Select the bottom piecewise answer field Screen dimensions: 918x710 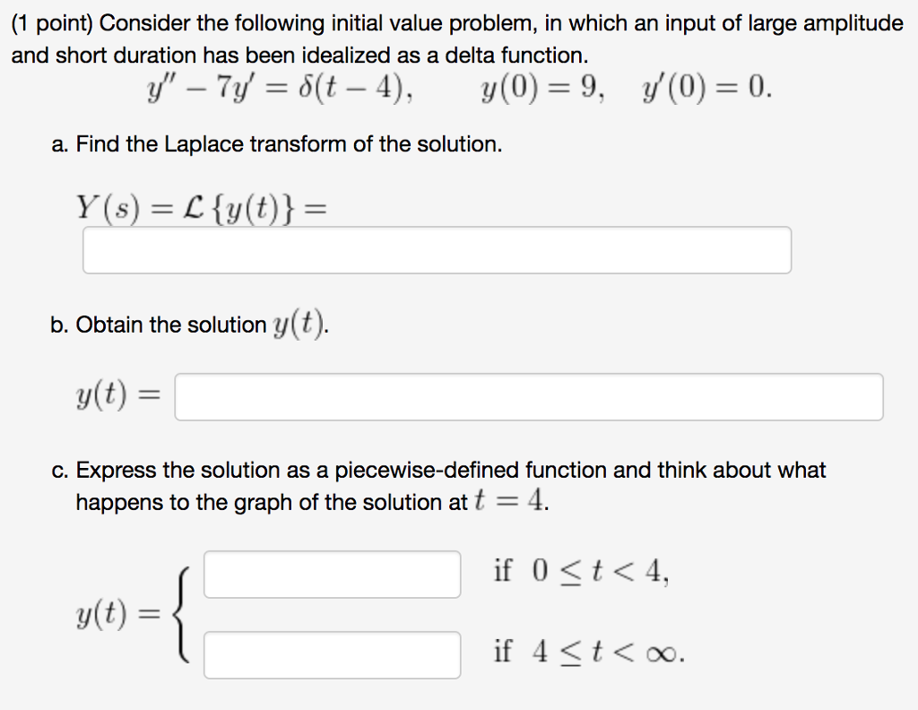tap(332, 656)
